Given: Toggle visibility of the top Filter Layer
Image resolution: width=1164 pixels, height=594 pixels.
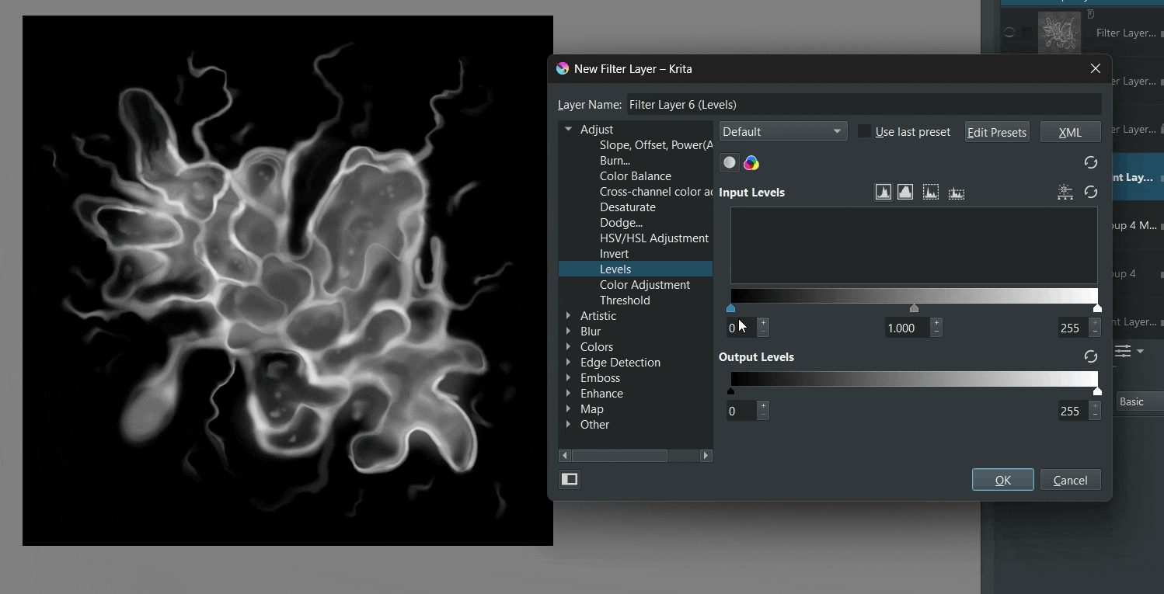Looking at the screenshot, I should [1009, 33].
